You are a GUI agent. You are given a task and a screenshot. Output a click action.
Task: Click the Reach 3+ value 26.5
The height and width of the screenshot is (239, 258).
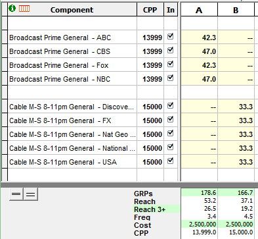(210, 209)
